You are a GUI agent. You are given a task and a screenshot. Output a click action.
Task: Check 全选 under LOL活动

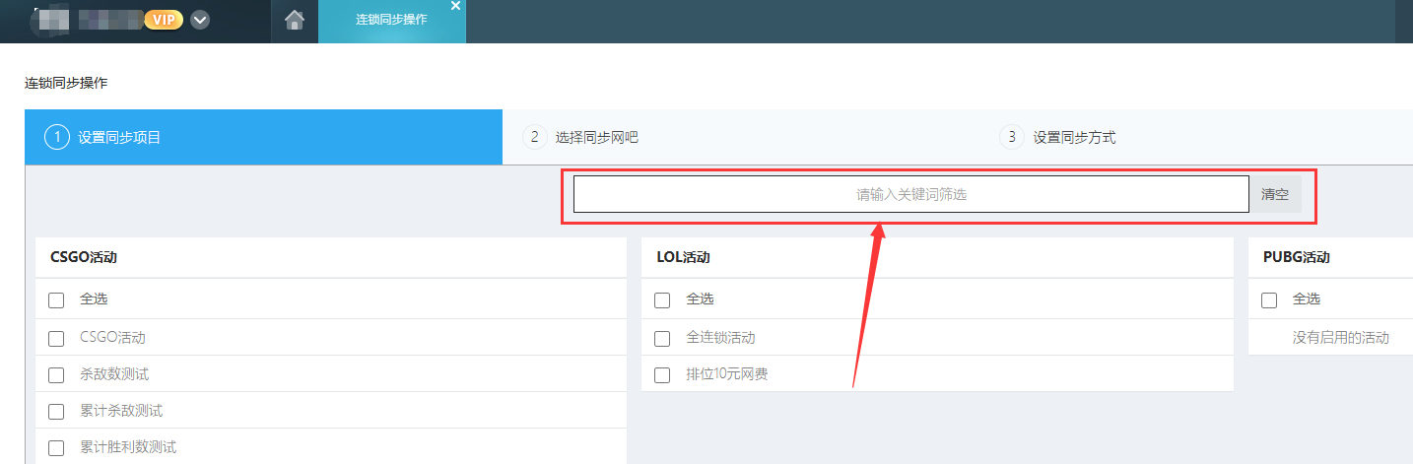point(662,300)
